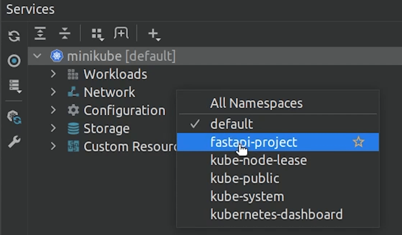The height and width of the screenshot is (235, 402).
Task: Click the server list dropdown icon in sidebar
Action: [15, 86]
